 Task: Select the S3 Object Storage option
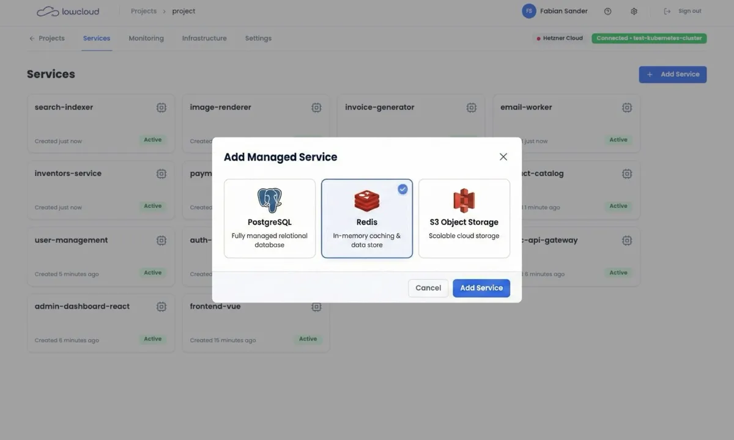[x=464, y=219]
